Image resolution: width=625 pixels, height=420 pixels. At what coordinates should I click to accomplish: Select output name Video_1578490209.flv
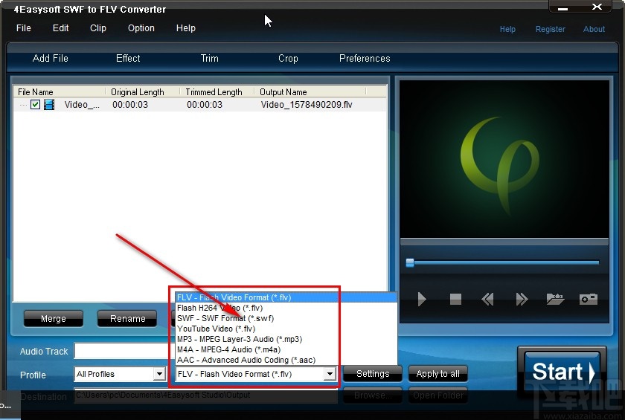pyautogui.click(x=307, y=105)
